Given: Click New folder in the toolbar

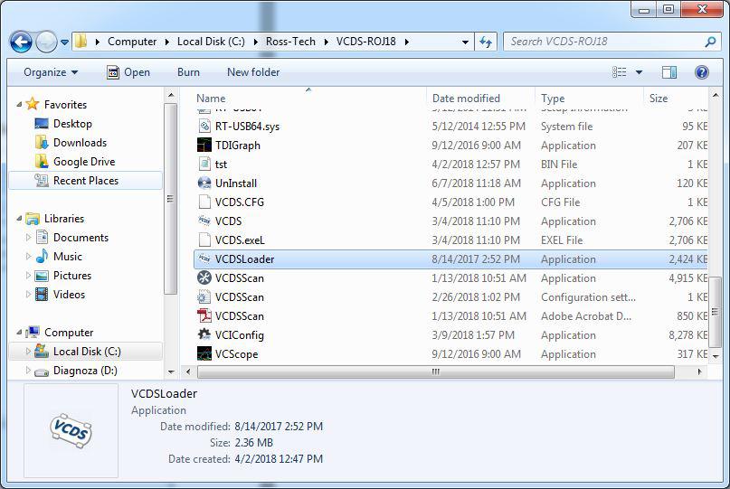Looking at the screenshot, I should (x=253, y=72).
